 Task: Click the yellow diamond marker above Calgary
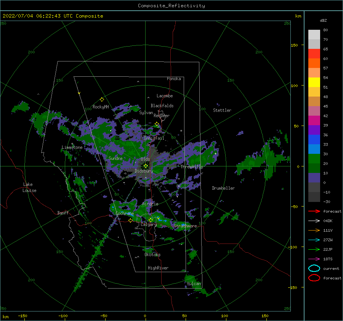pos(151,220)
